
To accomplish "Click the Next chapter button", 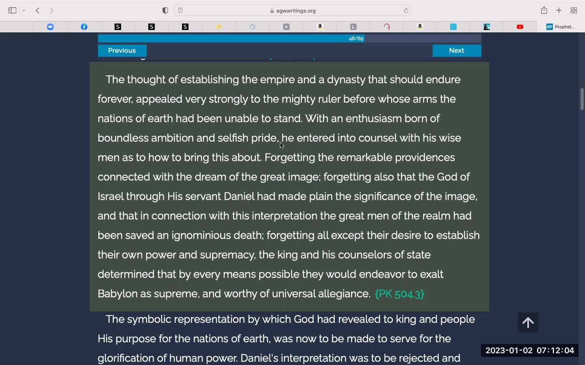I will (x=457, y=50).
